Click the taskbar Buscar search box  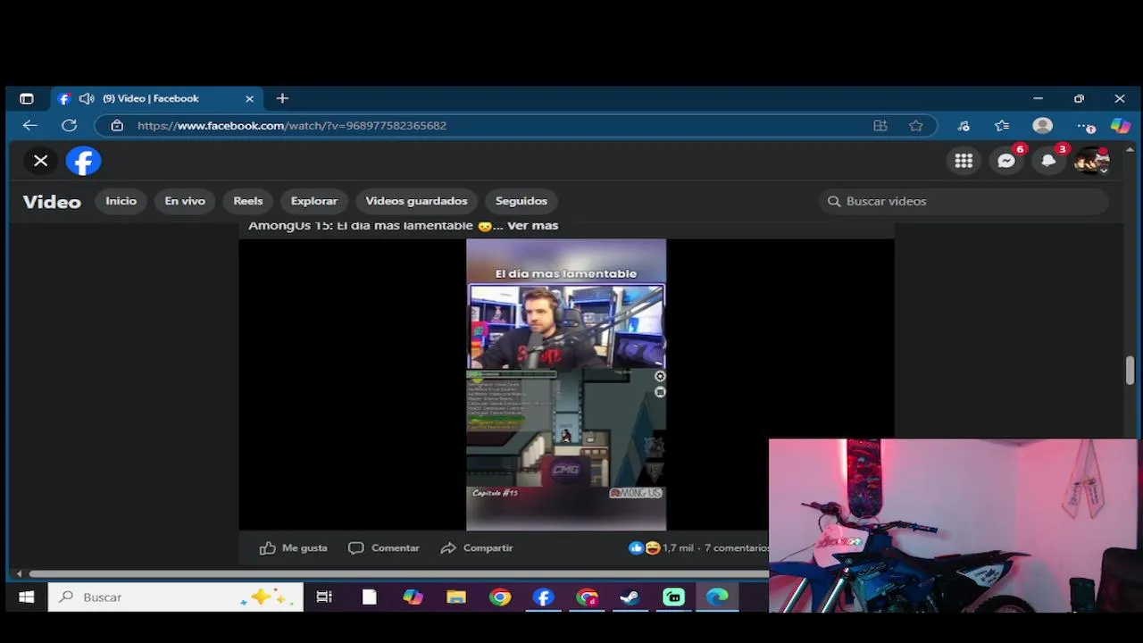coord(176,597)
